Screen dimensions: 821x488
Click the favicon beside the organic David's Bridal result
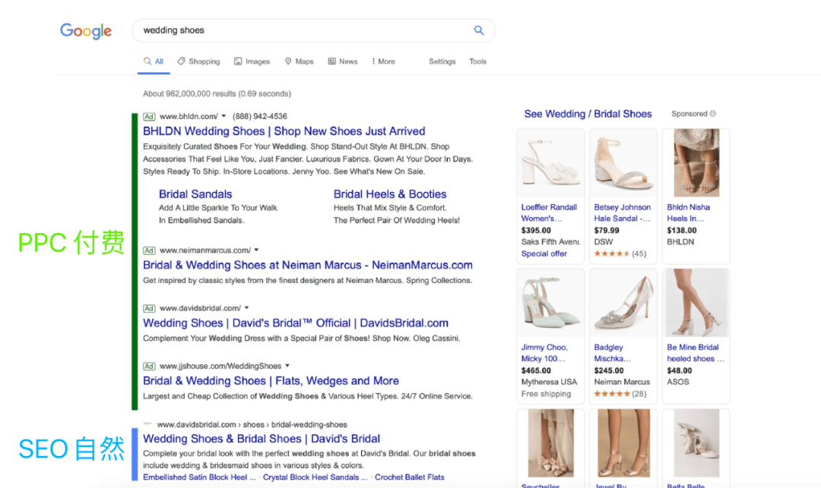(x=147, y=423)
